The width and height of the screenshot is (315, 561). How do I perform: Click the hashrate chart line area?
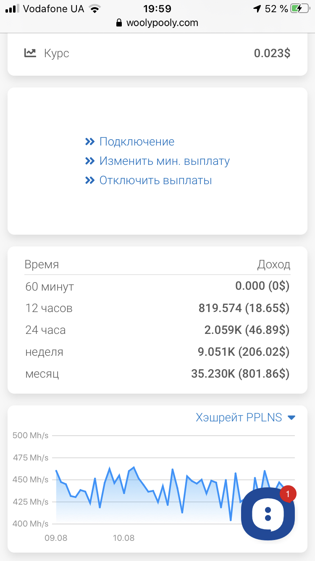click(147, 492)
